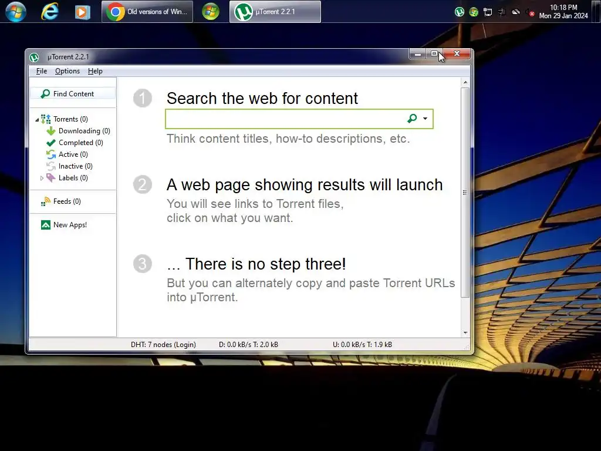Select Active (0) in sidebar
The height and width of the screenshot is (451, 601).
tap(73, 154)
